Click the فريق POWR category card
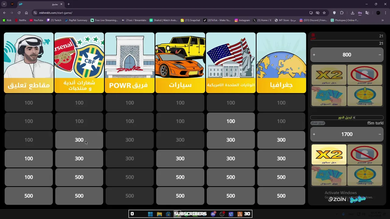This screenshot has height=219, width=390. (129, 63)
